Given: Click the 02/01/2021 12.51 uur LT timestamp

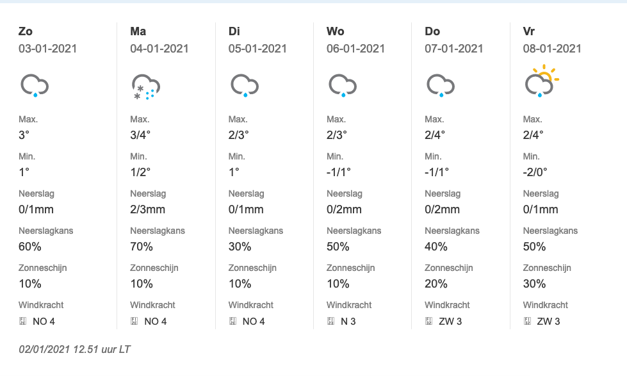Looking at the screenshot, I should click(x=74, y=349).
